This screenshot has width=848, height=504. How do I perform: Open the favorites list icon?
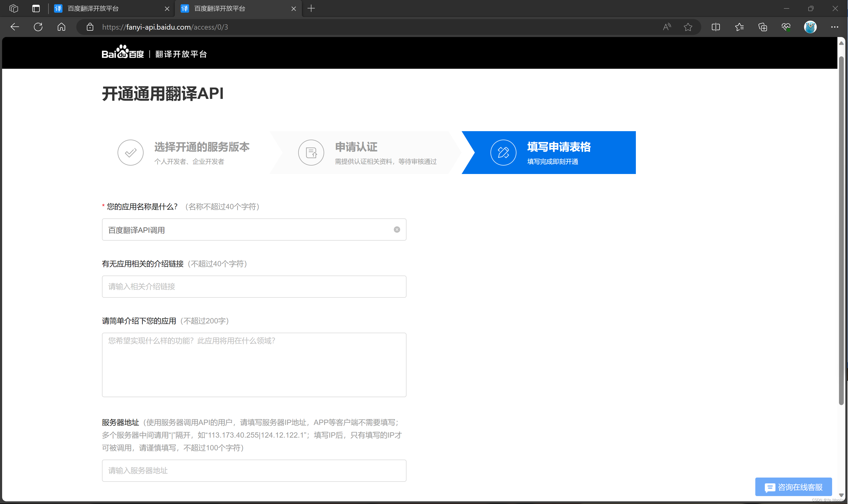[x=739, y=27]
